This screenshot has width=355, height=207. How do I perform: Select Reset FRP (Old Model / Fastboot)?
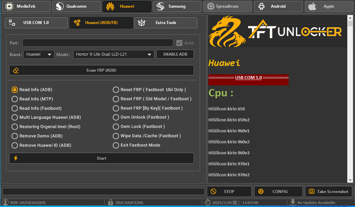pos(152,99)
